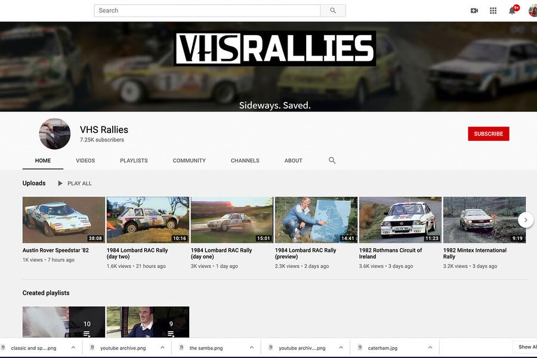This screenshot has width=537, height=358.
Task: Click Show All downloads button
Action: coord(525,347)
